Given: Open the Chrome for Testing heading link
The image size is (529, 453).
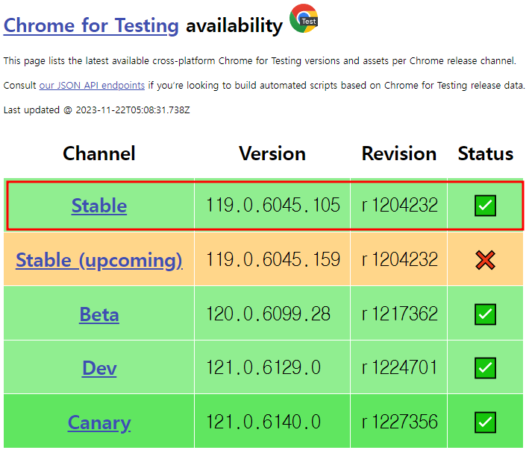Looking at the screenshot, I should [x=91, y=25].
